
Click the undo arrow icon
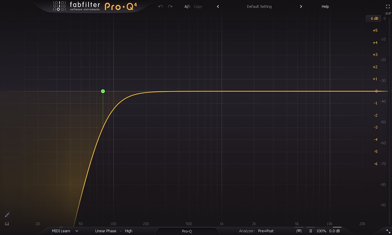160,7
